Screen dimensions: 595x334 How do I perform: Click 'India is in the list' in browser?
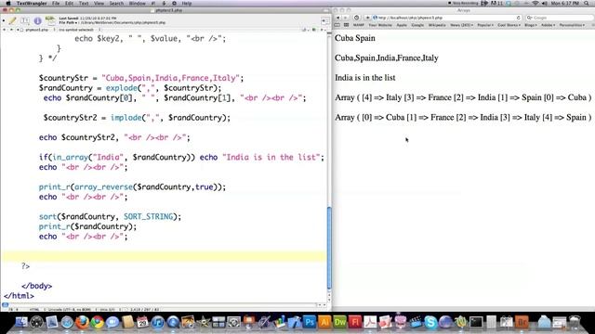point(365,78)
